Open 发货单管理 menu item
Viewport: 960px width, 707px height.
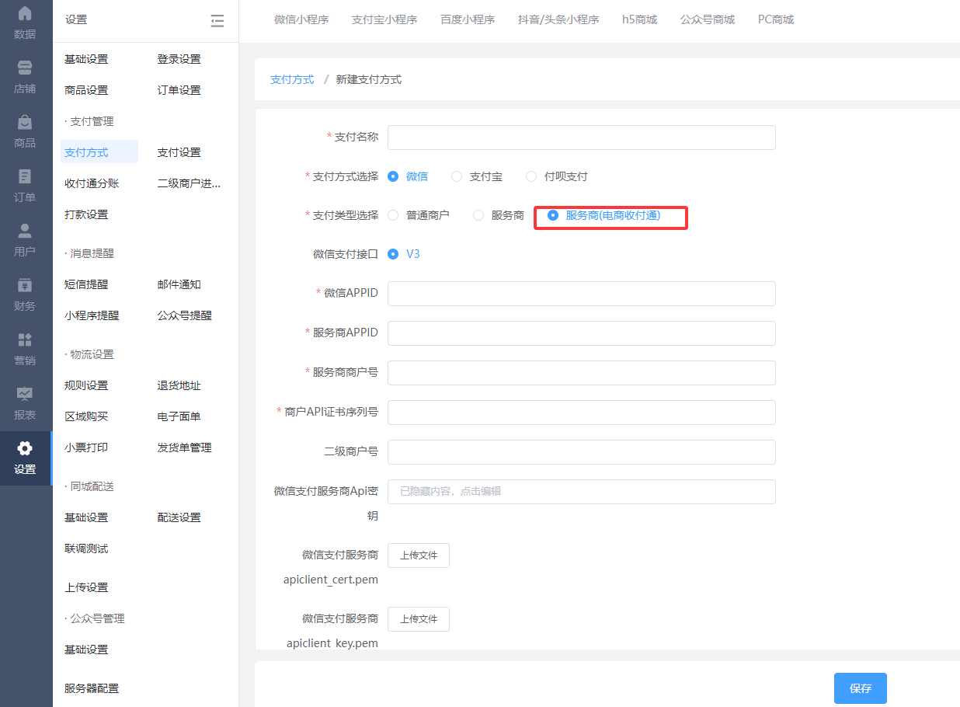(x=185, y=448)
